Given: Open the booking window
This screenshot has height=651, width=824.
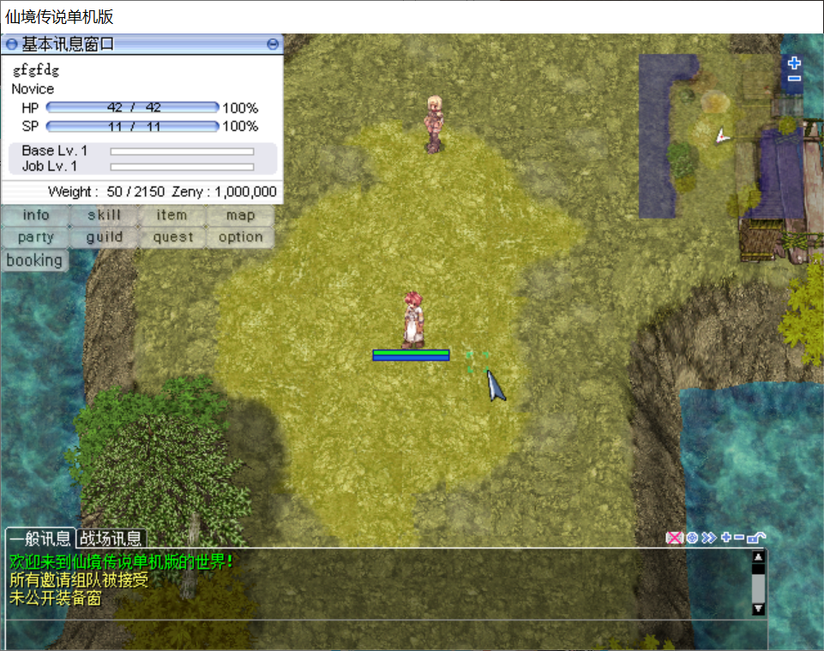Looking at the screenshot, I should click(x=34, y=260).
